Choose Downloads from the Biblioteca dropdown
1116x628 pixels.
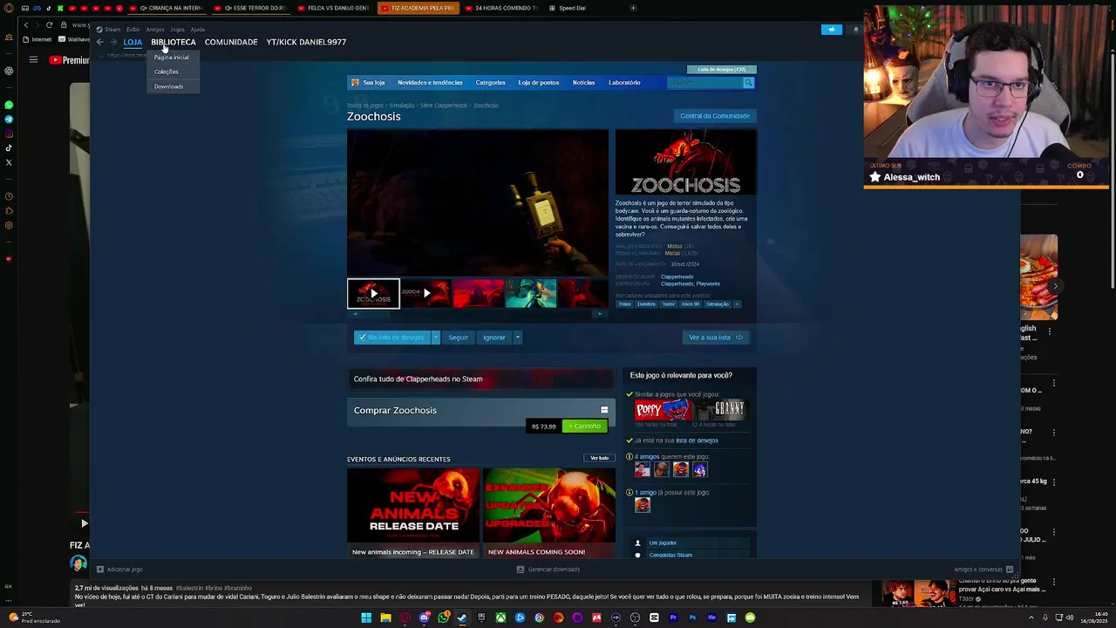[x=168, y=86]
